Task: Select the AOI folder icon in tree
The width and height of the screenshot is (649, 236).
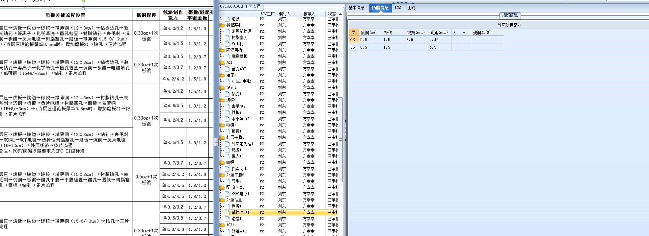Action: click(x=222, y=62)
